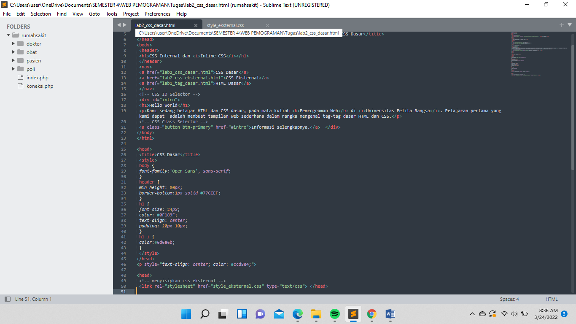576x324 pixels.
Task: Open the Preferences menu
Action: (x=157, y=13)
